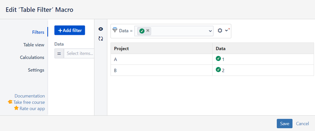Viewport: 315px width, 131px height.
Task: Click the Take free course link
Action: (x=29, y=102)
